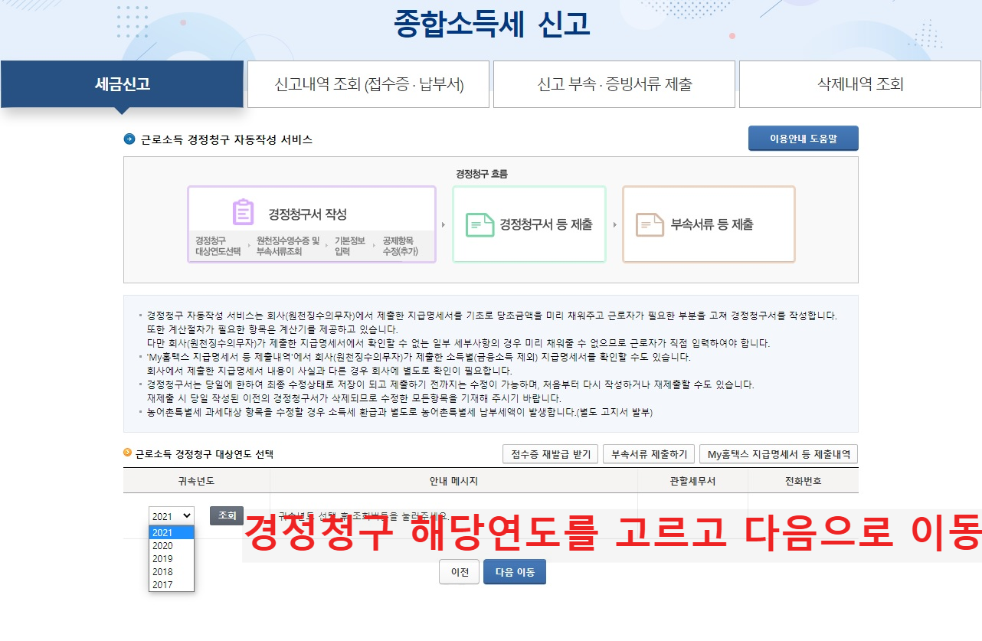982x641 pixels.
Task: Open the 귀속년도 year dropdown
Action: click(172, 516)
